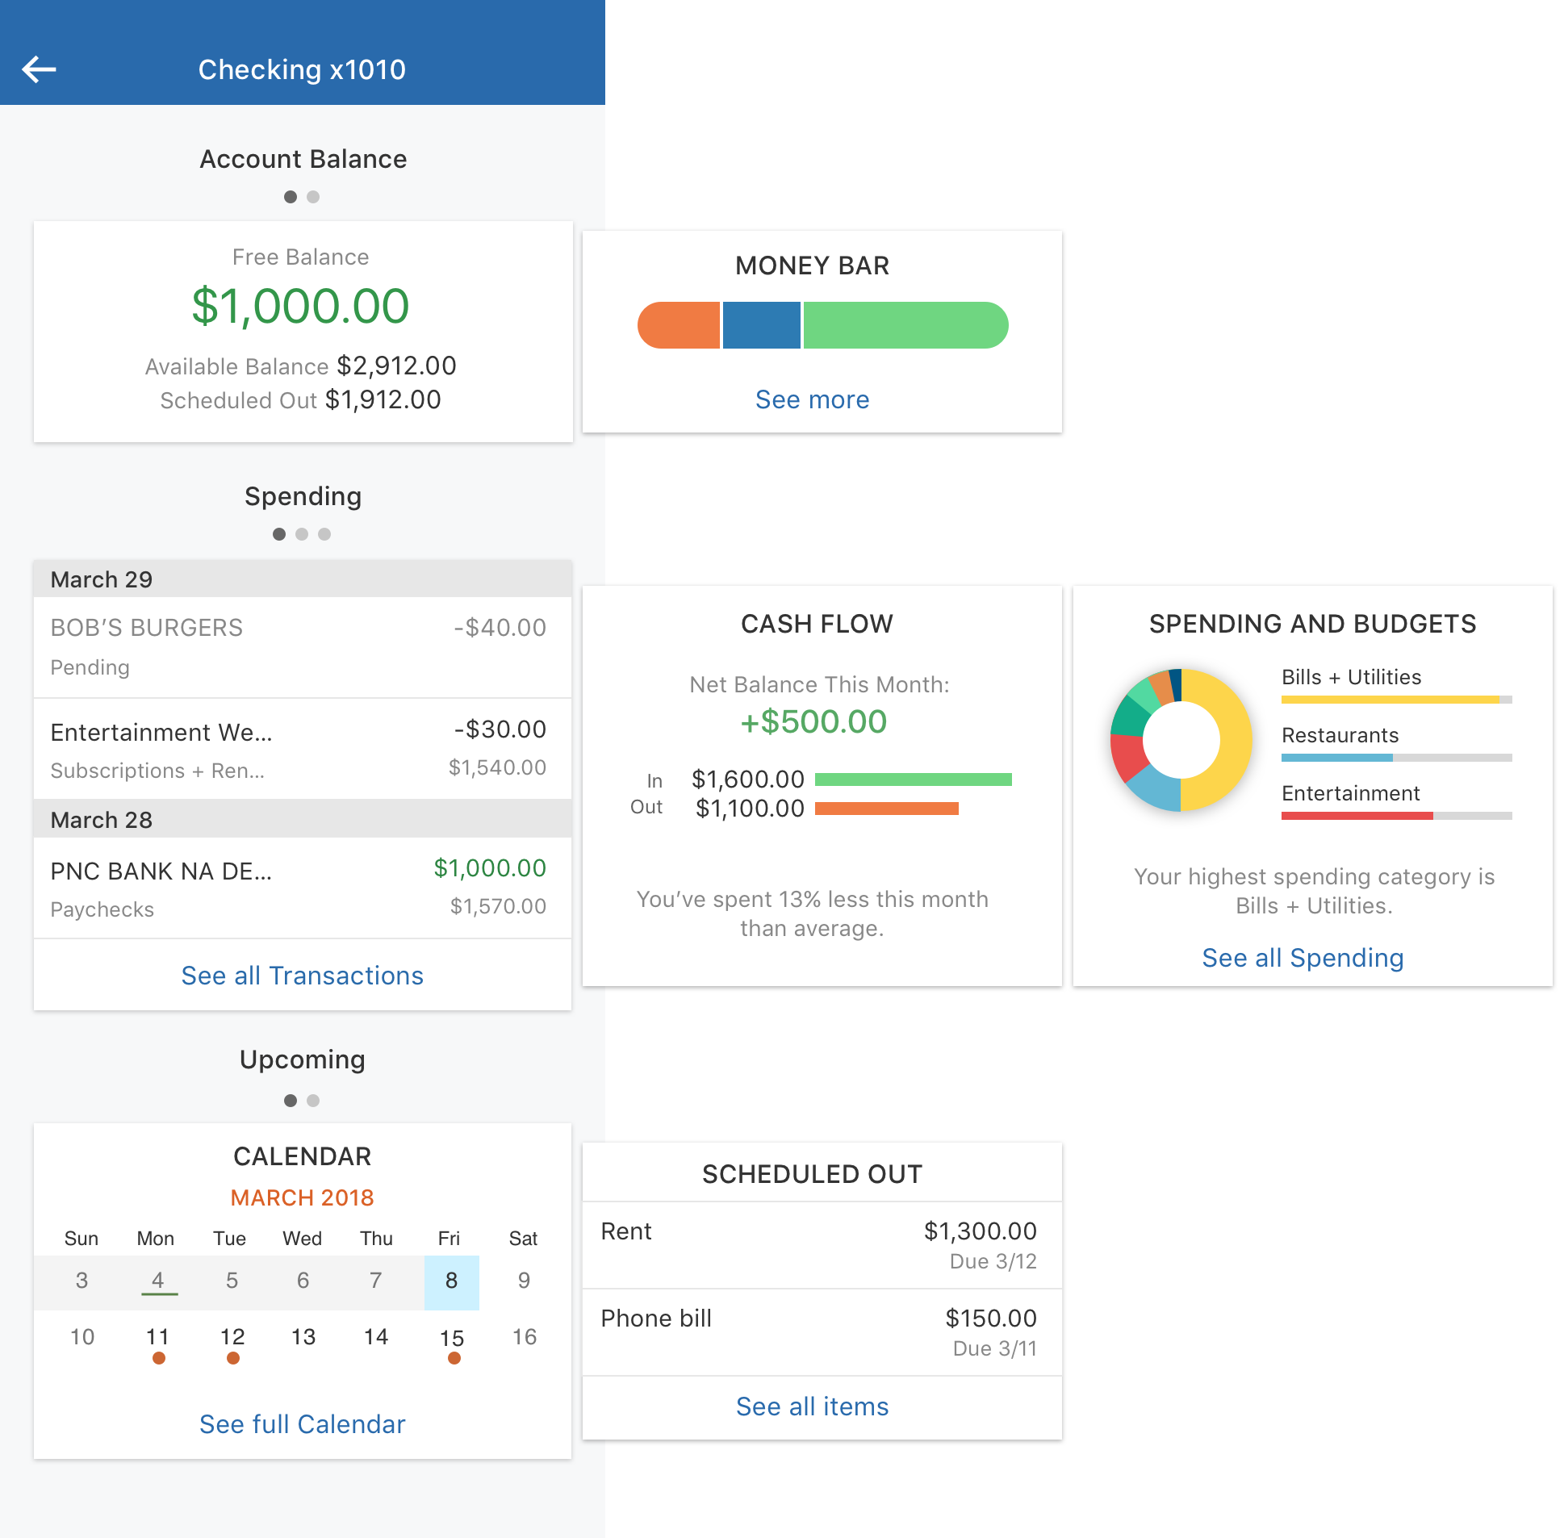
Task: Open See more under Money Bar
Action: tap(812, 399)
